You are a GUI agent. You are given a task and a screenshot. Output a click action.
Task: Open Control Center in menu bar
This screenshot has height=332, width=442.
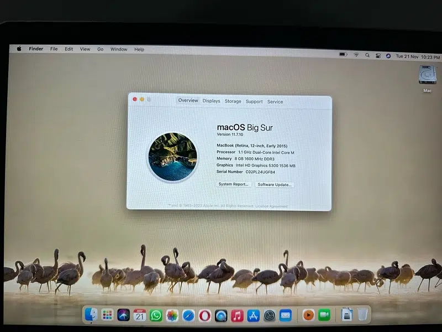378,56
